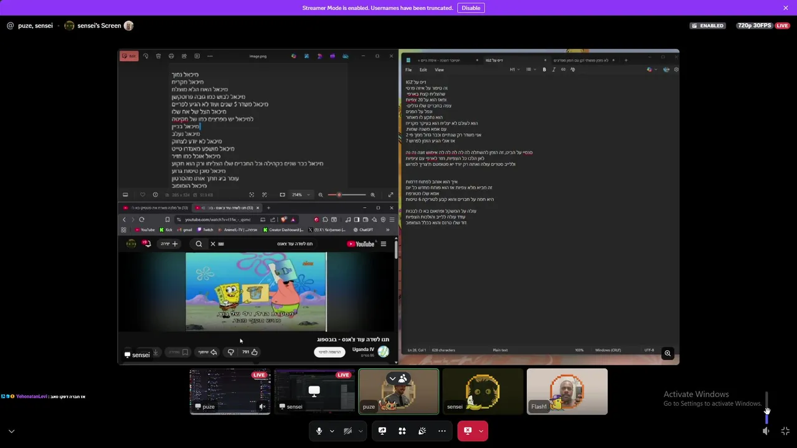Insert link icon in Notepad toolbar

pyautogui.click(x=563, y=70)
